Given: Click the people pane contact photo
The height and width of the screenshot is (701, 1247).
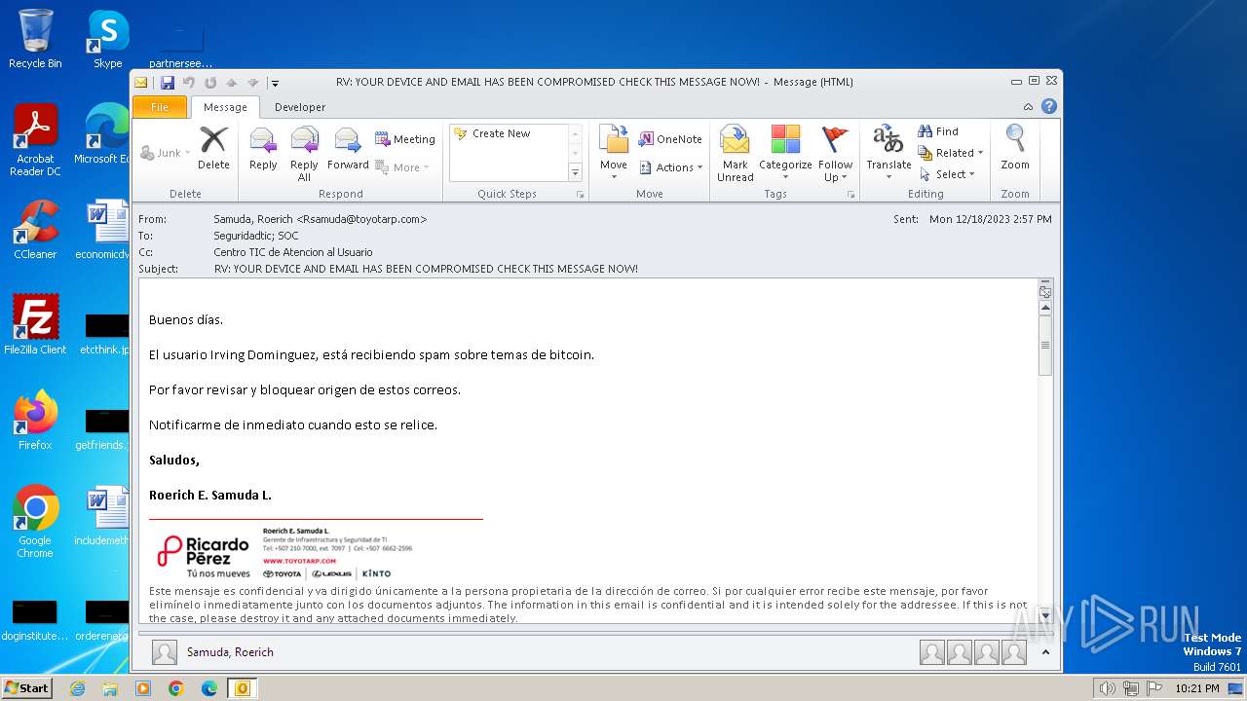Looking at the screenshot, I should (x=165, y=652).
